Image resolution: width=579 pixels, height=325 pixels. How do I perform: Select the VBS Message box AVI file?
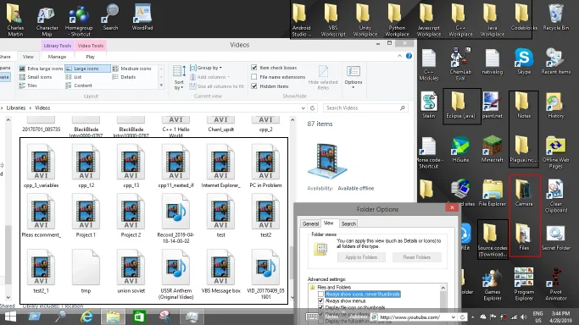tap(220, 272)
